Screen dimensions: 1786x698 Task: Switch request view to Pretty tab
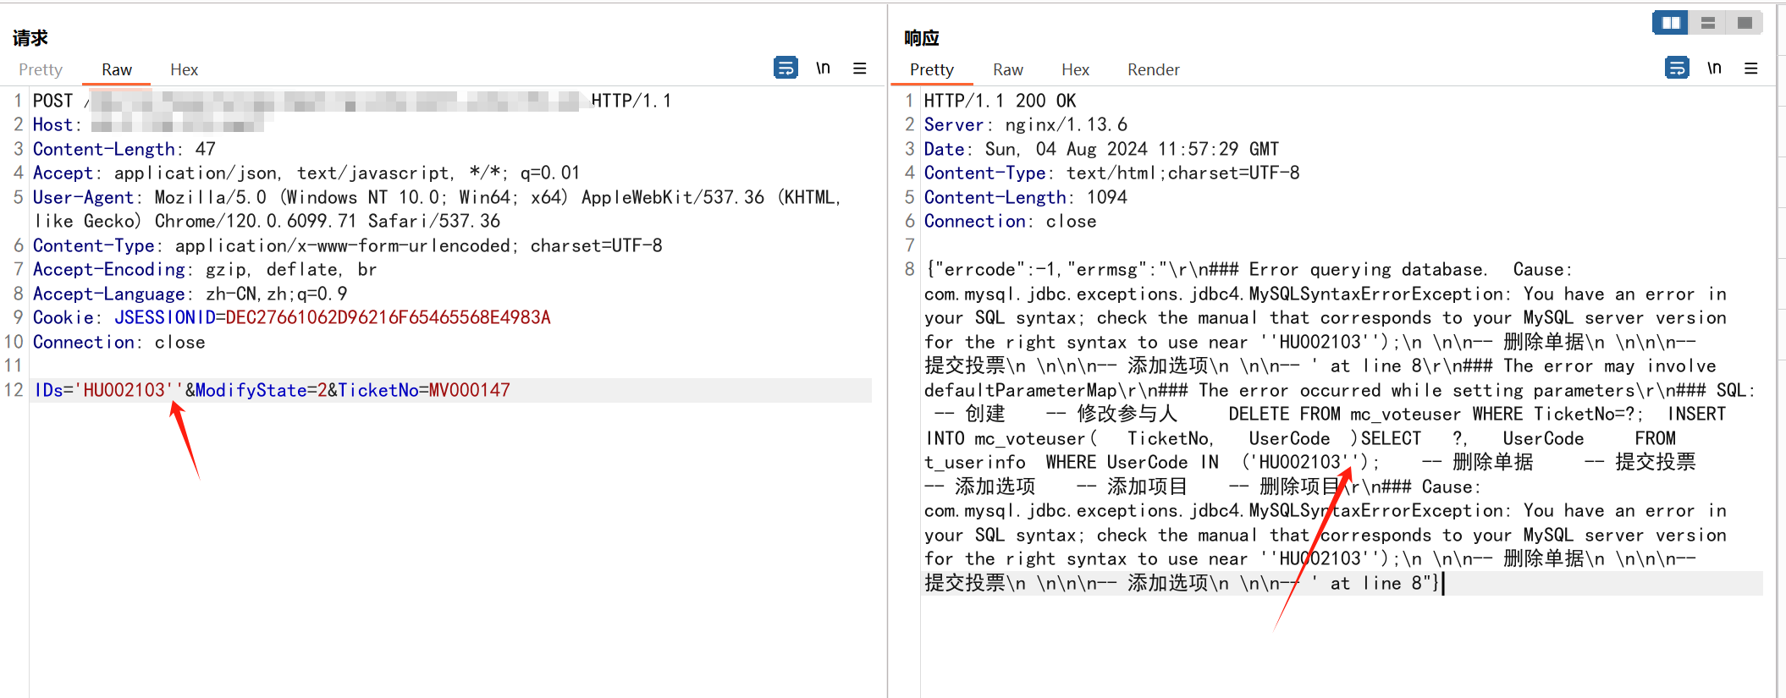41,69
